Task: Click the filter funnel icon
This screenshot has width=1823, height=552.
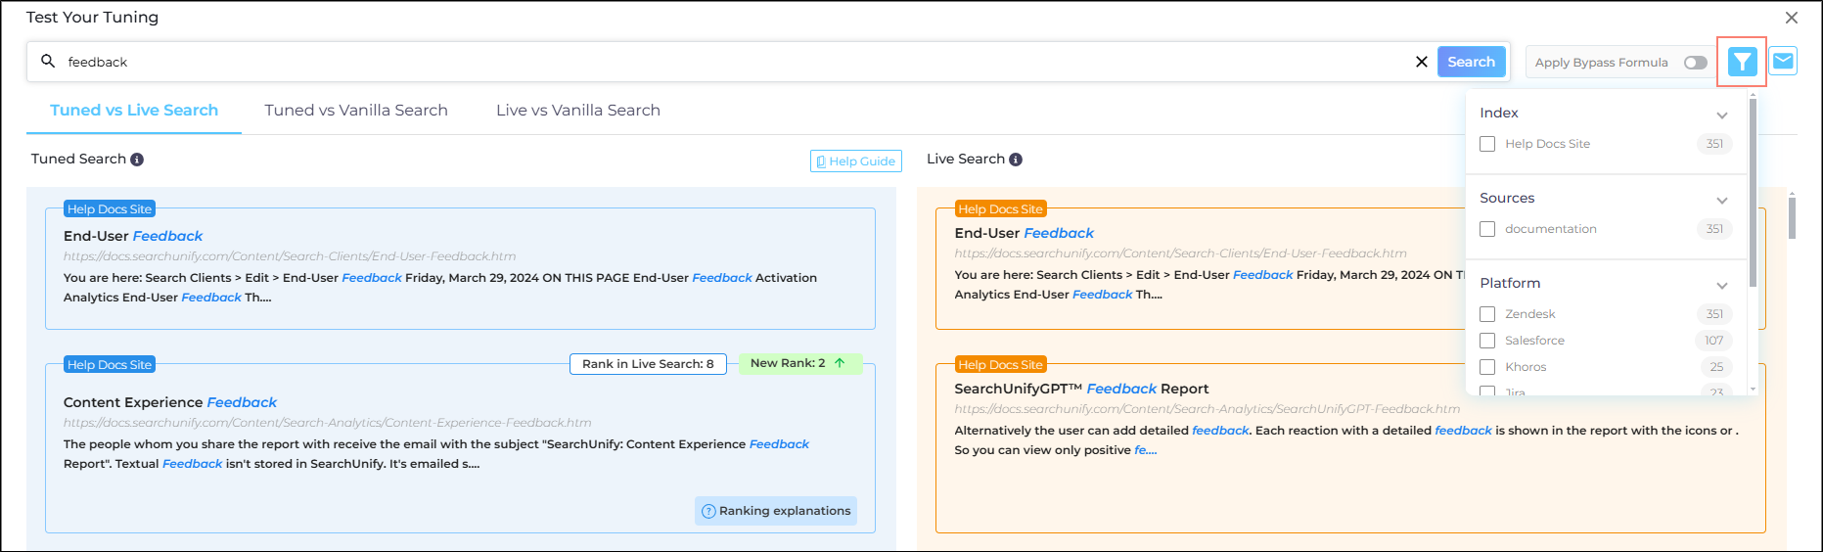Action: 1742,62
